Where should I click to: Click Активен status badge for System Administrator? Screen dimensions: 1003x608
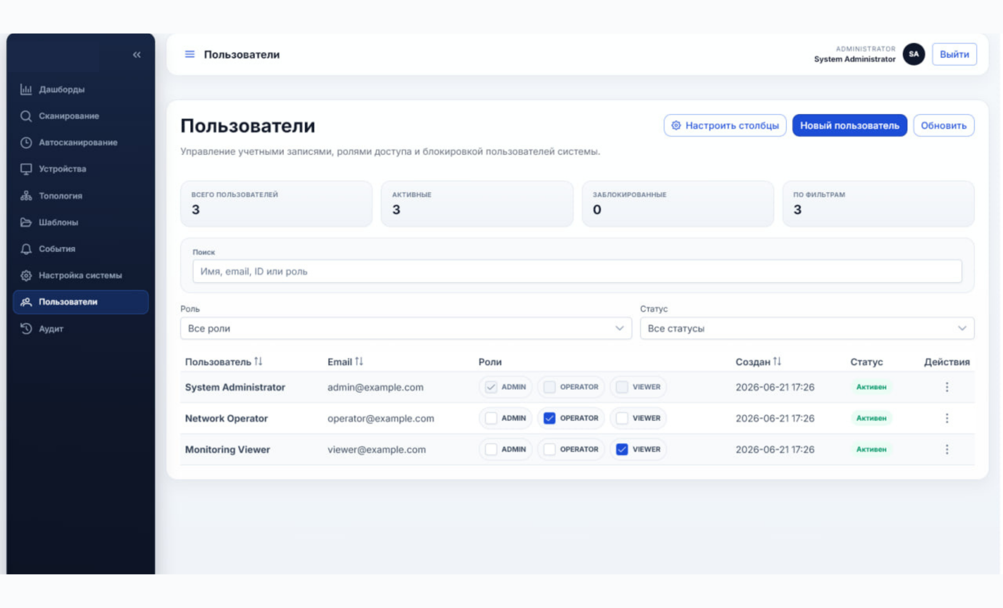point(871,387)
